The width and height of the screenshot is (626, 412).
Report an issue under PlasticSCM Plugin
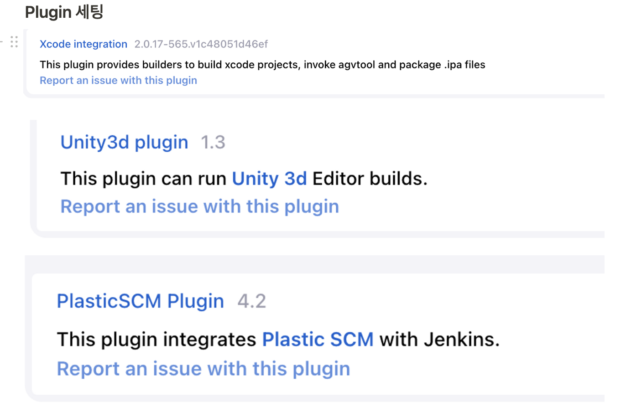tap(203, 369)
